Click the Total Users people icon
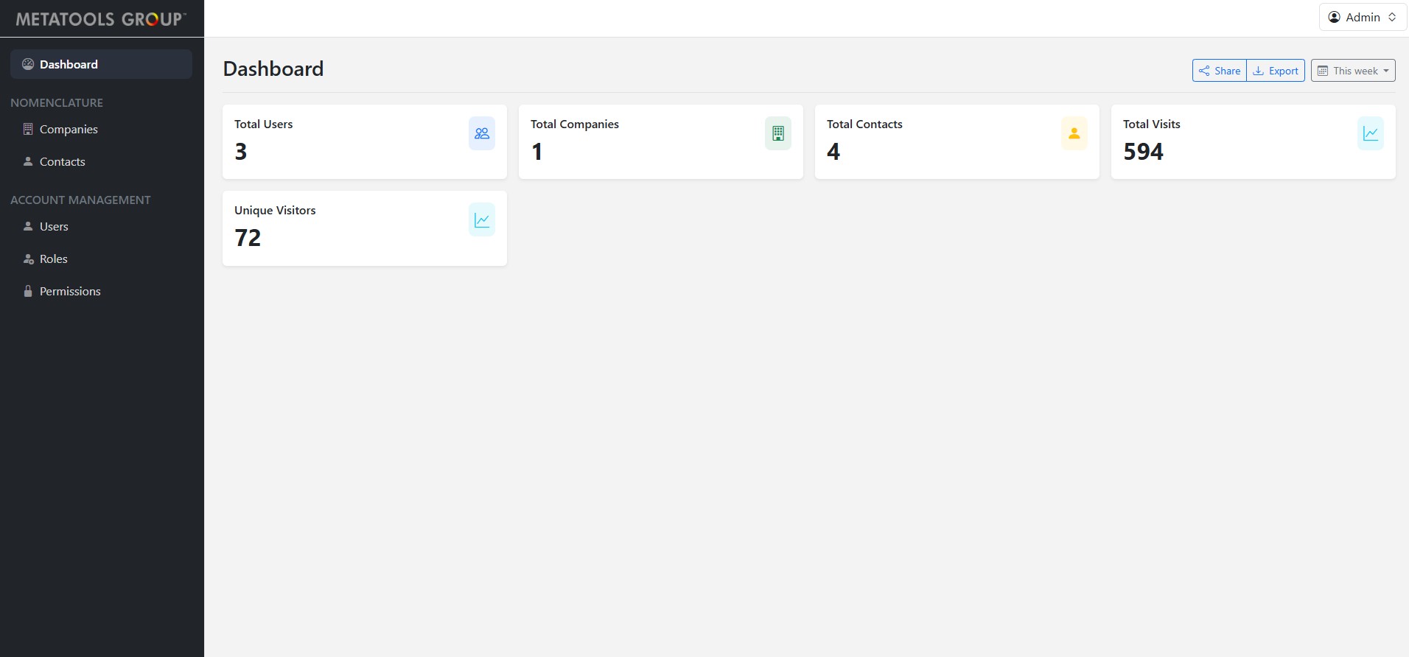The image size is (1409, 657). [481, 133]
